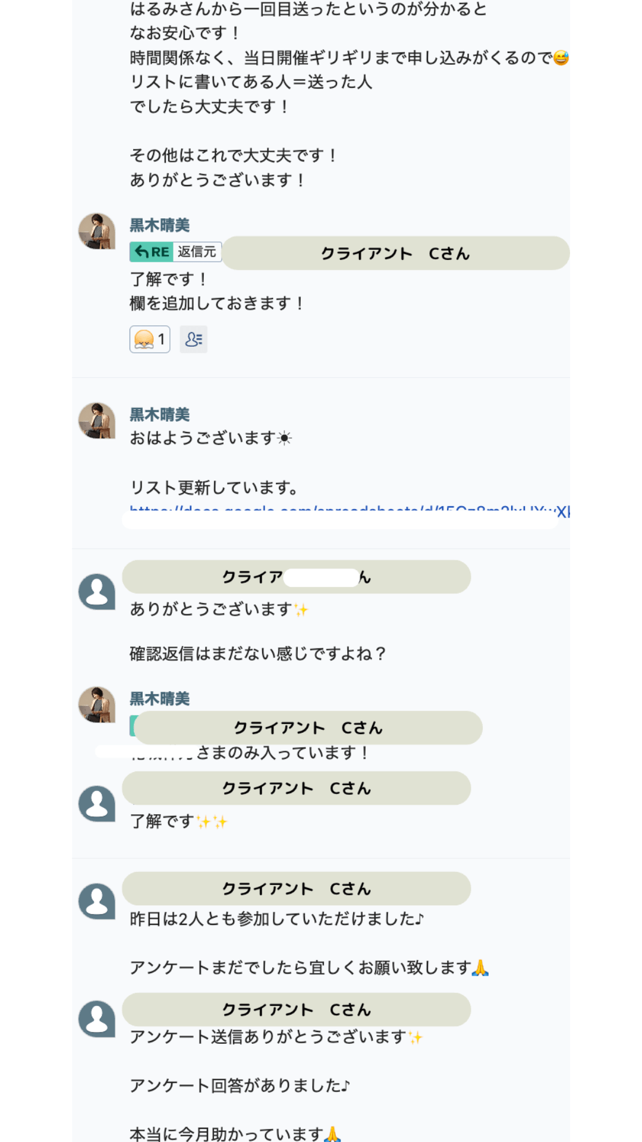
Task: Show the list of users who reacted
Action: (x=193, y=340)
